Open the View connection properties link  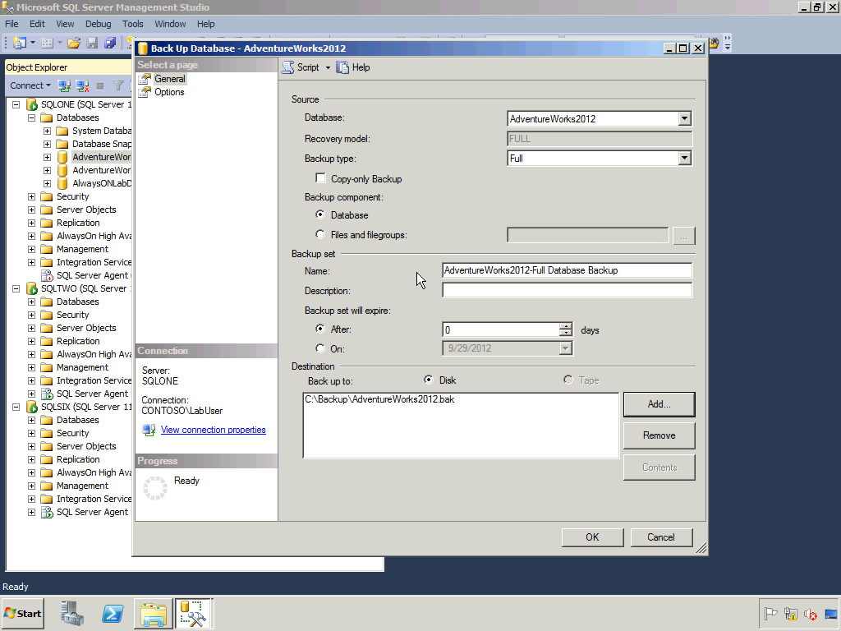(x=213, y=430)
